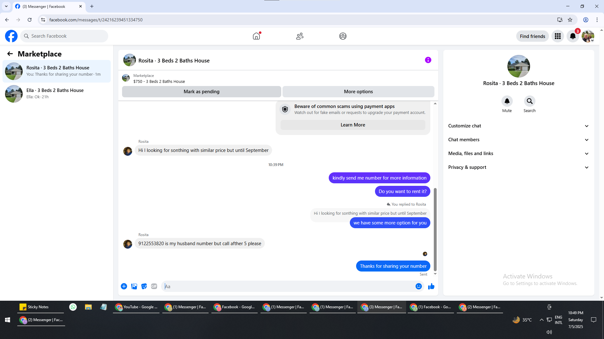Expand Privacy & support section
The image size is (604, 339).
[518, 167]
